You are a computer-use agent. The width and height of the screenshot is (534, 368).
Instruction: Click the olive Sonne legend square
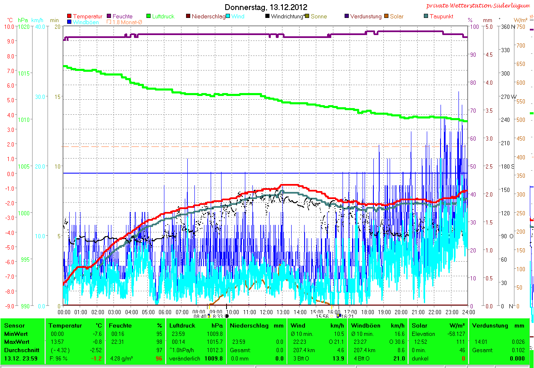click(x=307, y=17)
